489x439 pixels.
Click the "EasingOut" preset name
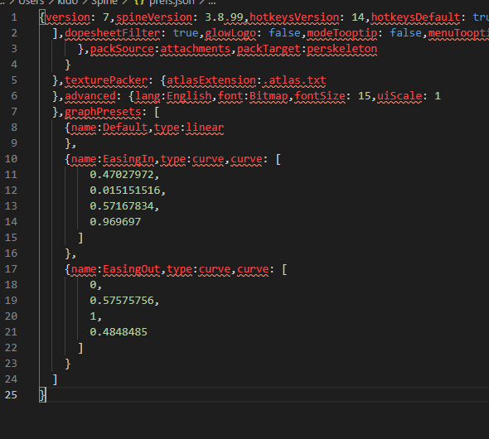coord(131,269)
